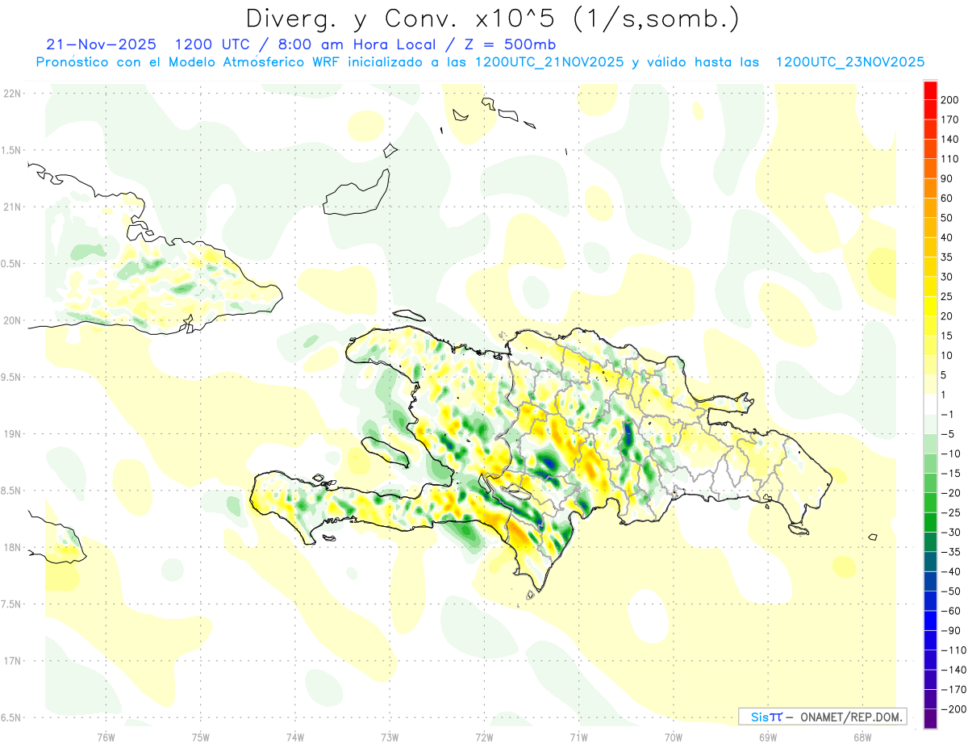This screenshot has width=968, height=748.
Task: Click the latitude label "0.5N"
Action: 10,264
